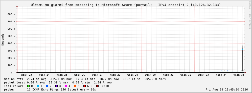Click the graph title with IP address
The image size is (252, 93).
click(126, 5)
